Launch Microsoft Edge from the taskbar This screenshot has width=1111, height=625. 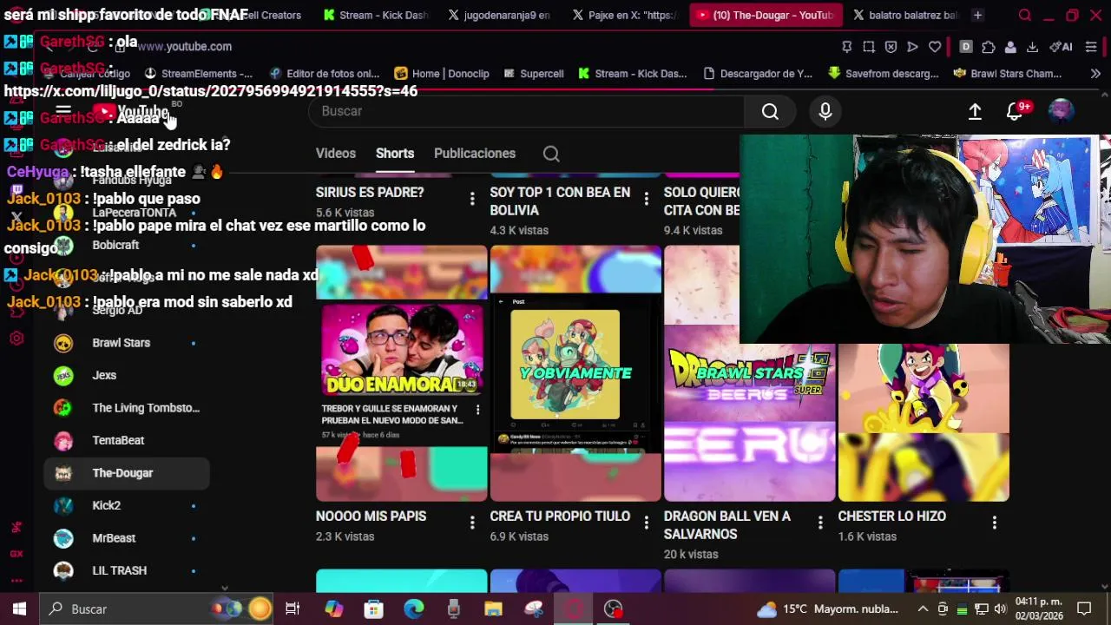(x=413, y=609)
